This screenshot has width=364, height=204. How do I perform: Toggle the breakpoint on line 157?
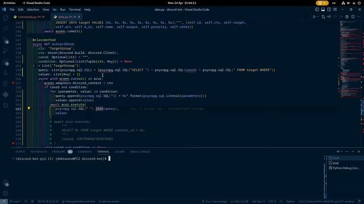pyautogui.click(x=13, y=83)
